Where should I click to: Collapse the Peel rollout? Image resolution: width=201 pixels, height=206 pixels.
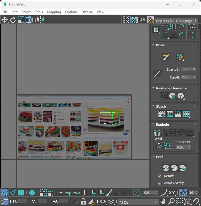[x=153, y=156]
